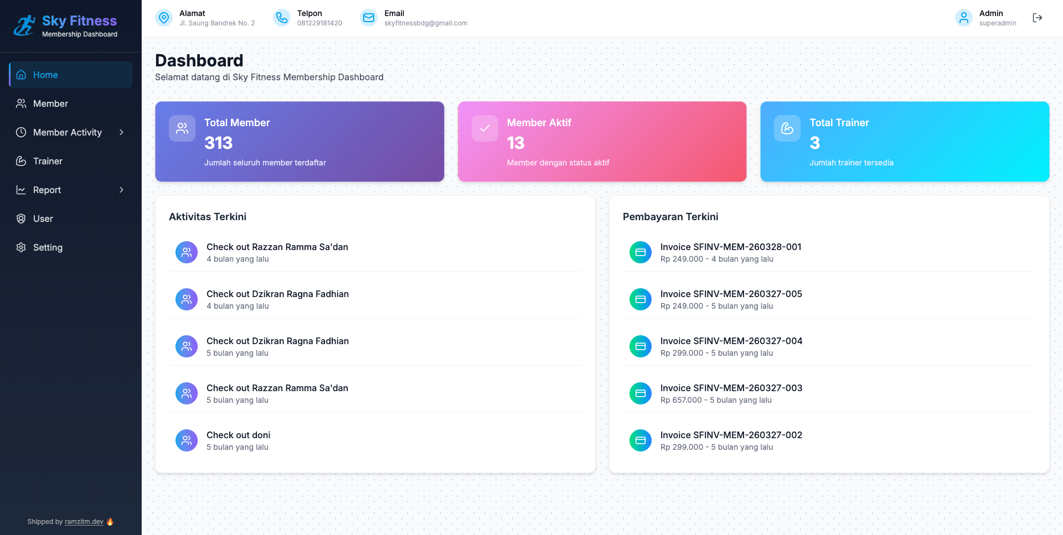The image size is (1063, 535).
Task: Click the Trainer bicep icon in sidebar
Action: point(21,161)
